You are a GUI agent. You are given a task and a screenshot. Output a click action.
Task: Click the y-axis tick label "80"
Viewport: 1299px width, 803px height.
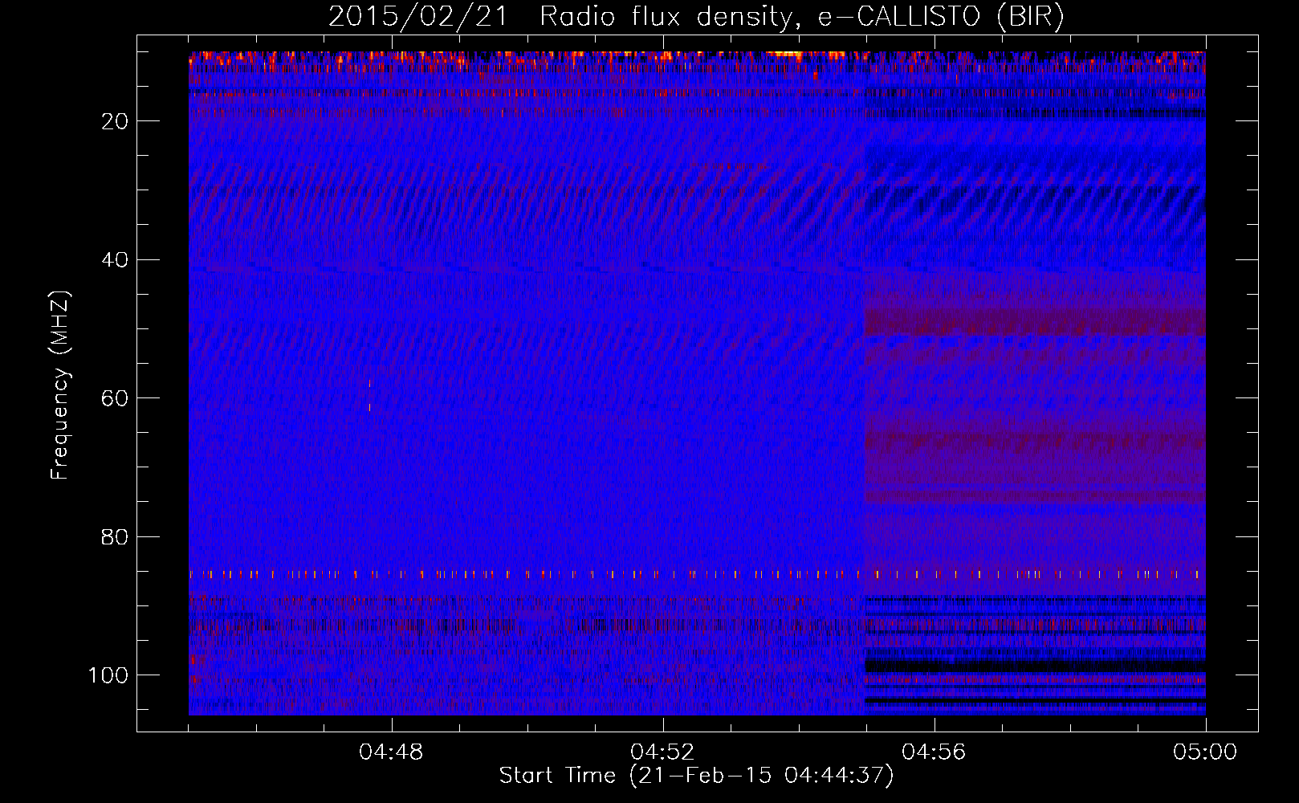(x=116, y=537)
